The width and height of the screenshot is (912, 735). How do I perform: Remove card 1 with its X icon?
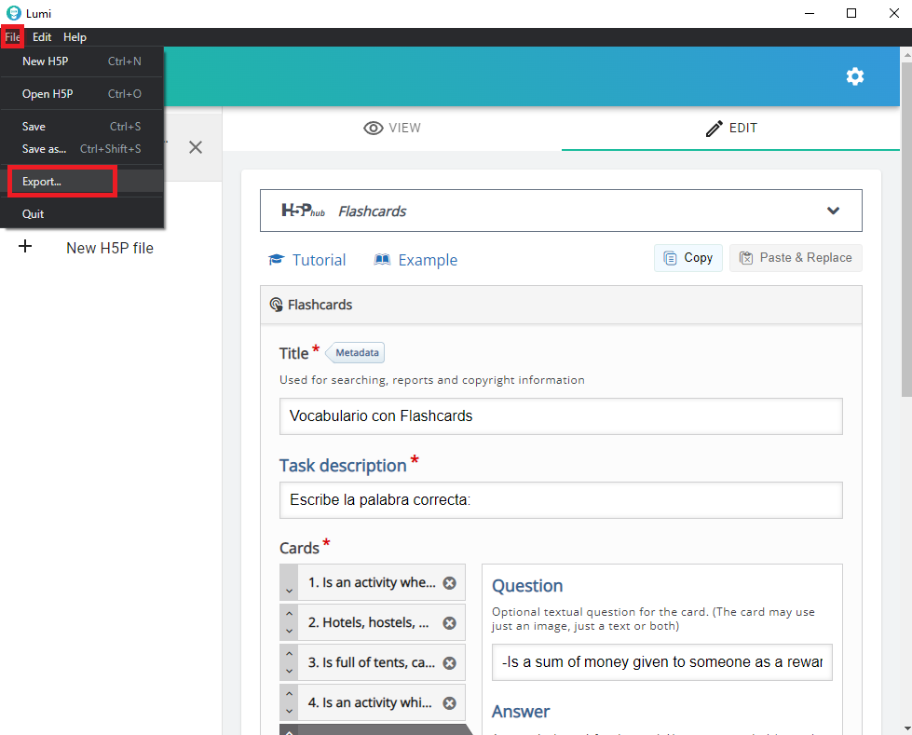tap(449, 583)
